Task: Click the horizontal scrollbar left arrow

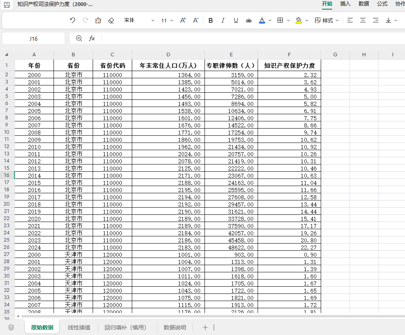Action: [18, 316]
